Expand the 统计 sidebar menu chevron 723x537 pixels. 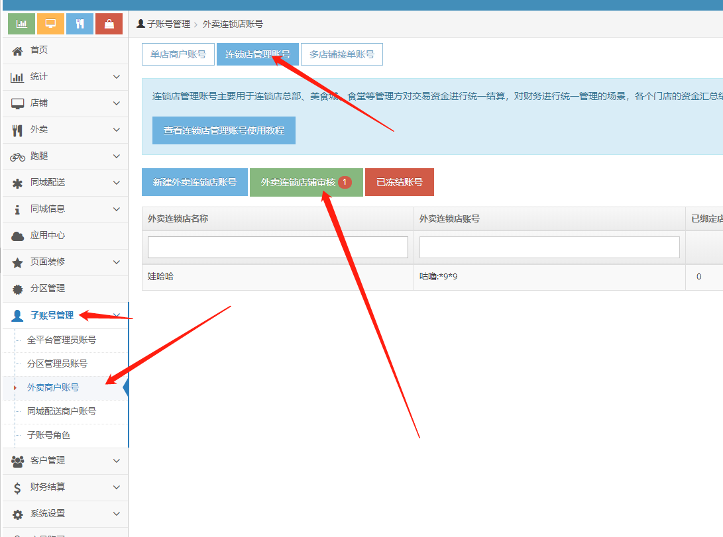pos(117,77)
